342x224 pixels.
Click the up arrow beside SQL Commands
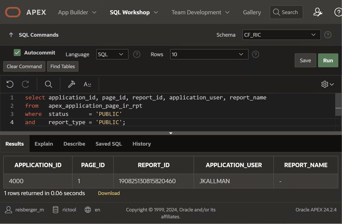pos(11,35)
